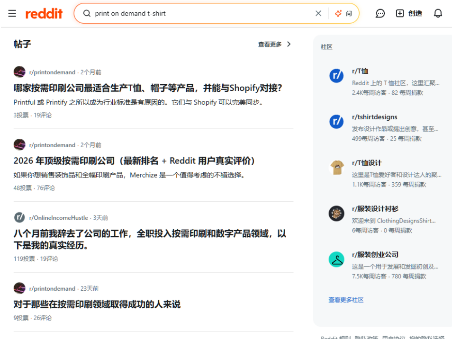The height and width of the screenshot is (339, 452).
Task: Open r/服装设计衬衫 community icon
Action: pyautogui.click(x=336, y=214)
